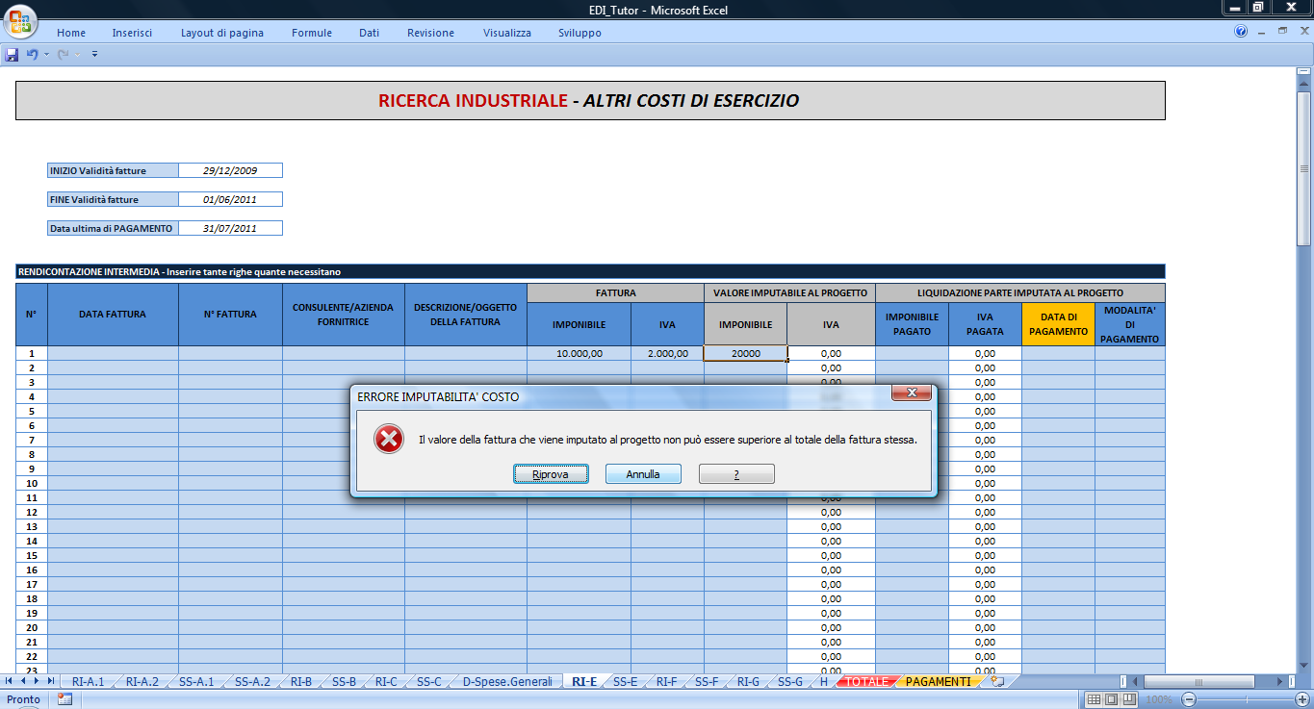
Task: Click the 100% zoom level indicator
Action: click(x=1159, y=699)
